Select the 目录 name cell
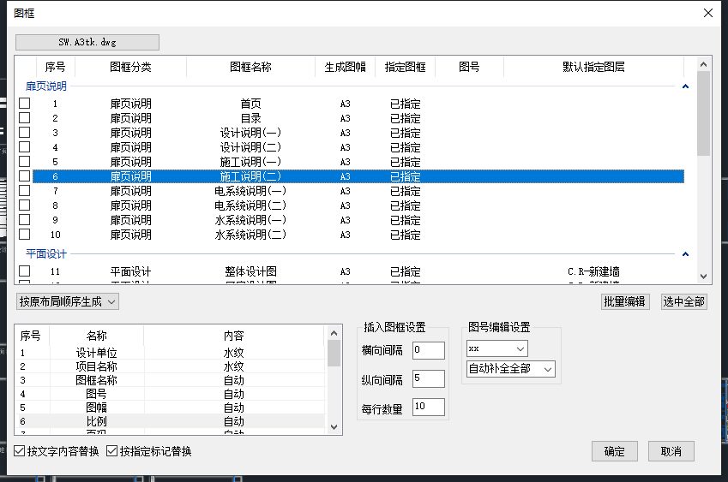 tap(250, 118)
